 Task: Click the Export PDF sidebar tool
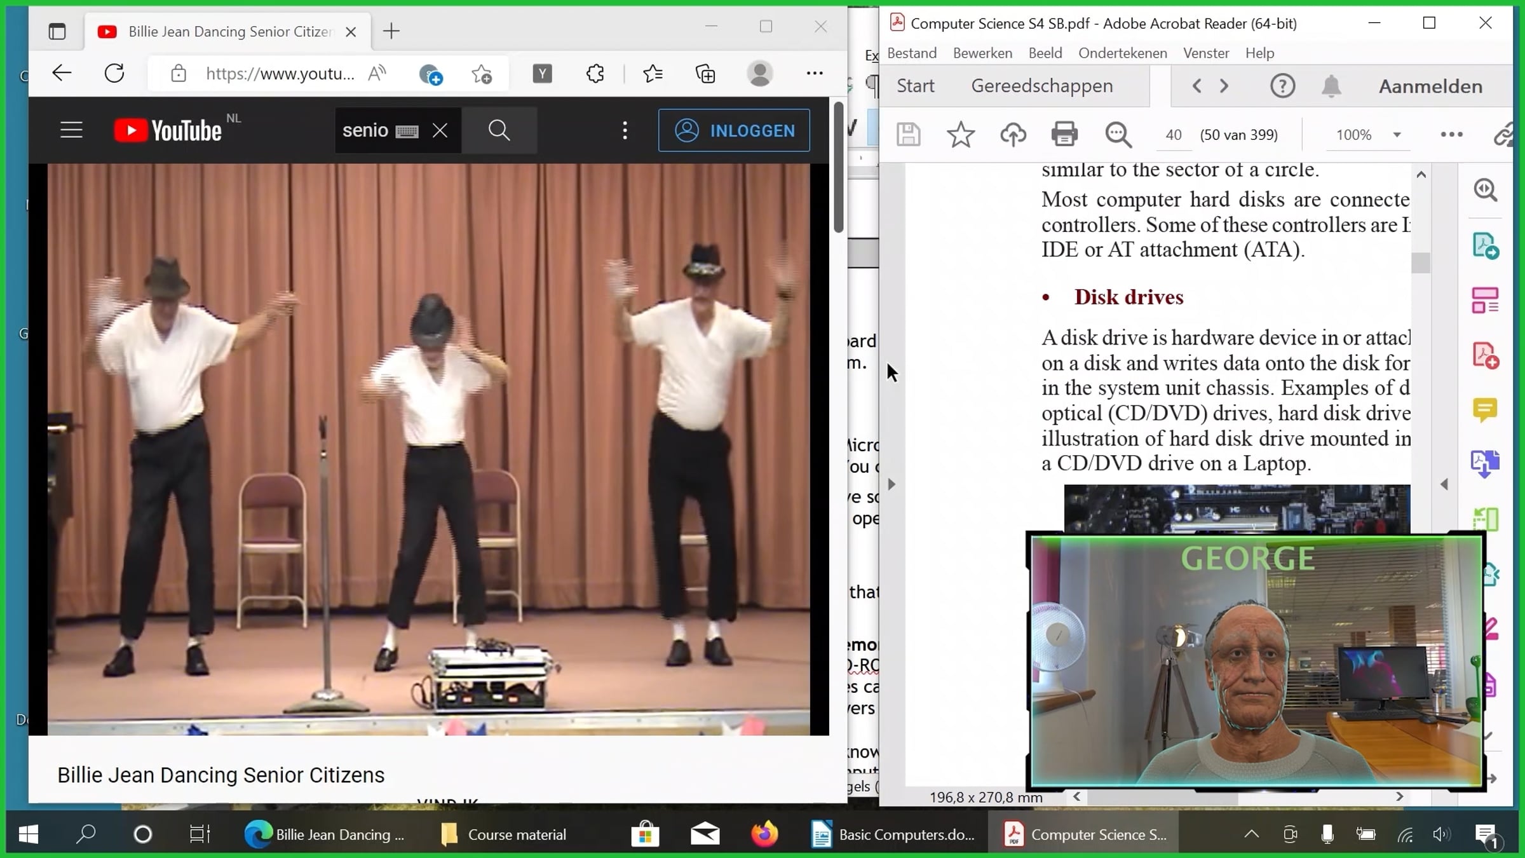1485,246
